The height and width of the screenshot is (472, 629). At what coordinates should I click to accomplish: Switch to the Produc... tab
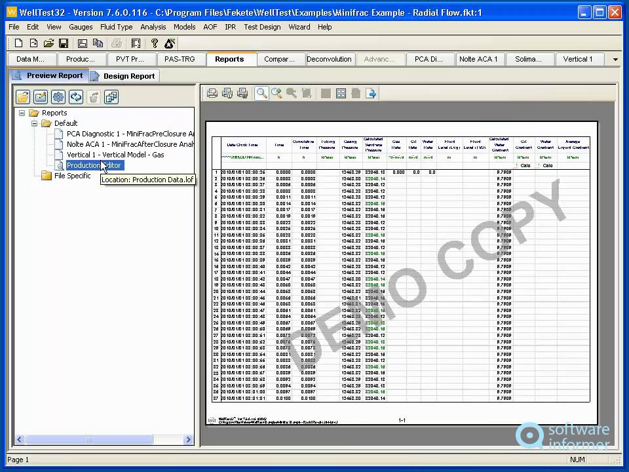(x=82, y=60)
